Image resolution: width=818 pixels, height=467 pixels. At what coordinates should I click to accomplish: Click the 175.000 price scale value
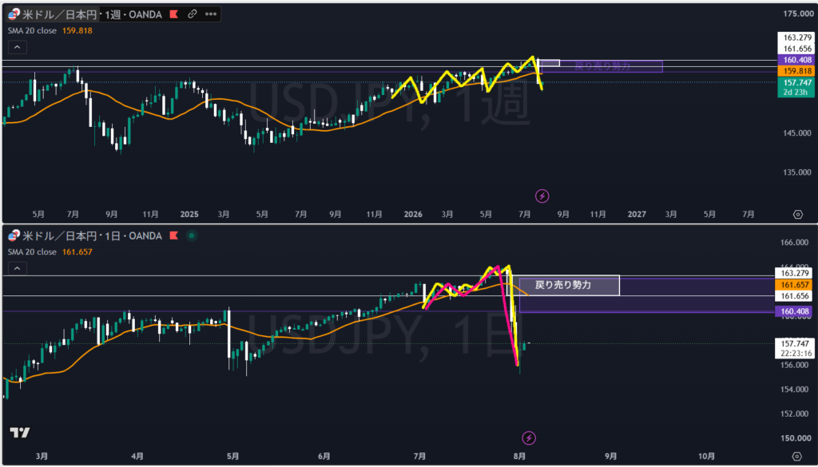point(798,14)
